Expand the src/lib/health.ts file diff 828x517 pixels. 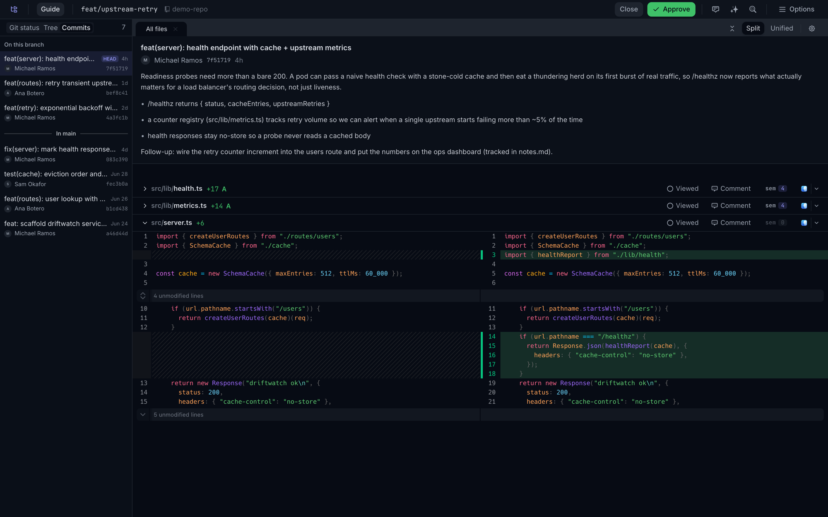pos(145,189)
